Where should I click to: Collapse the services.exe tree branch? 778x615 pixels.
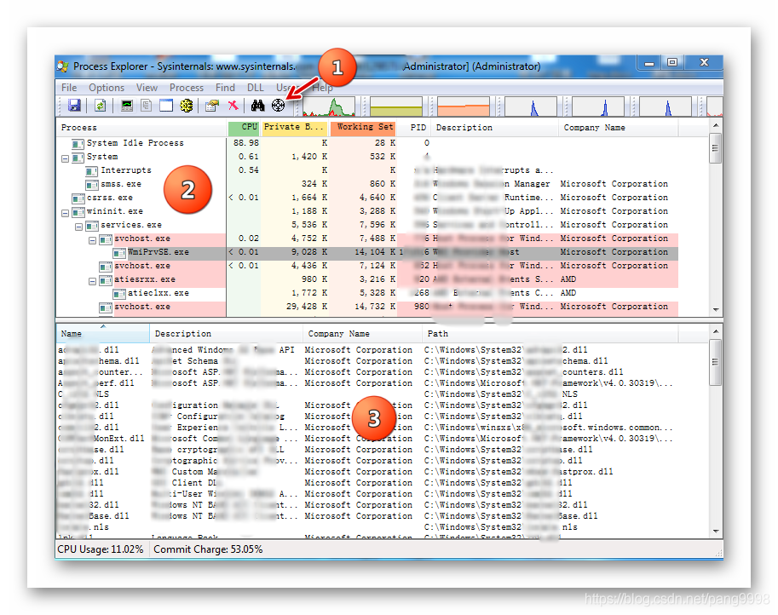point(79,225)
